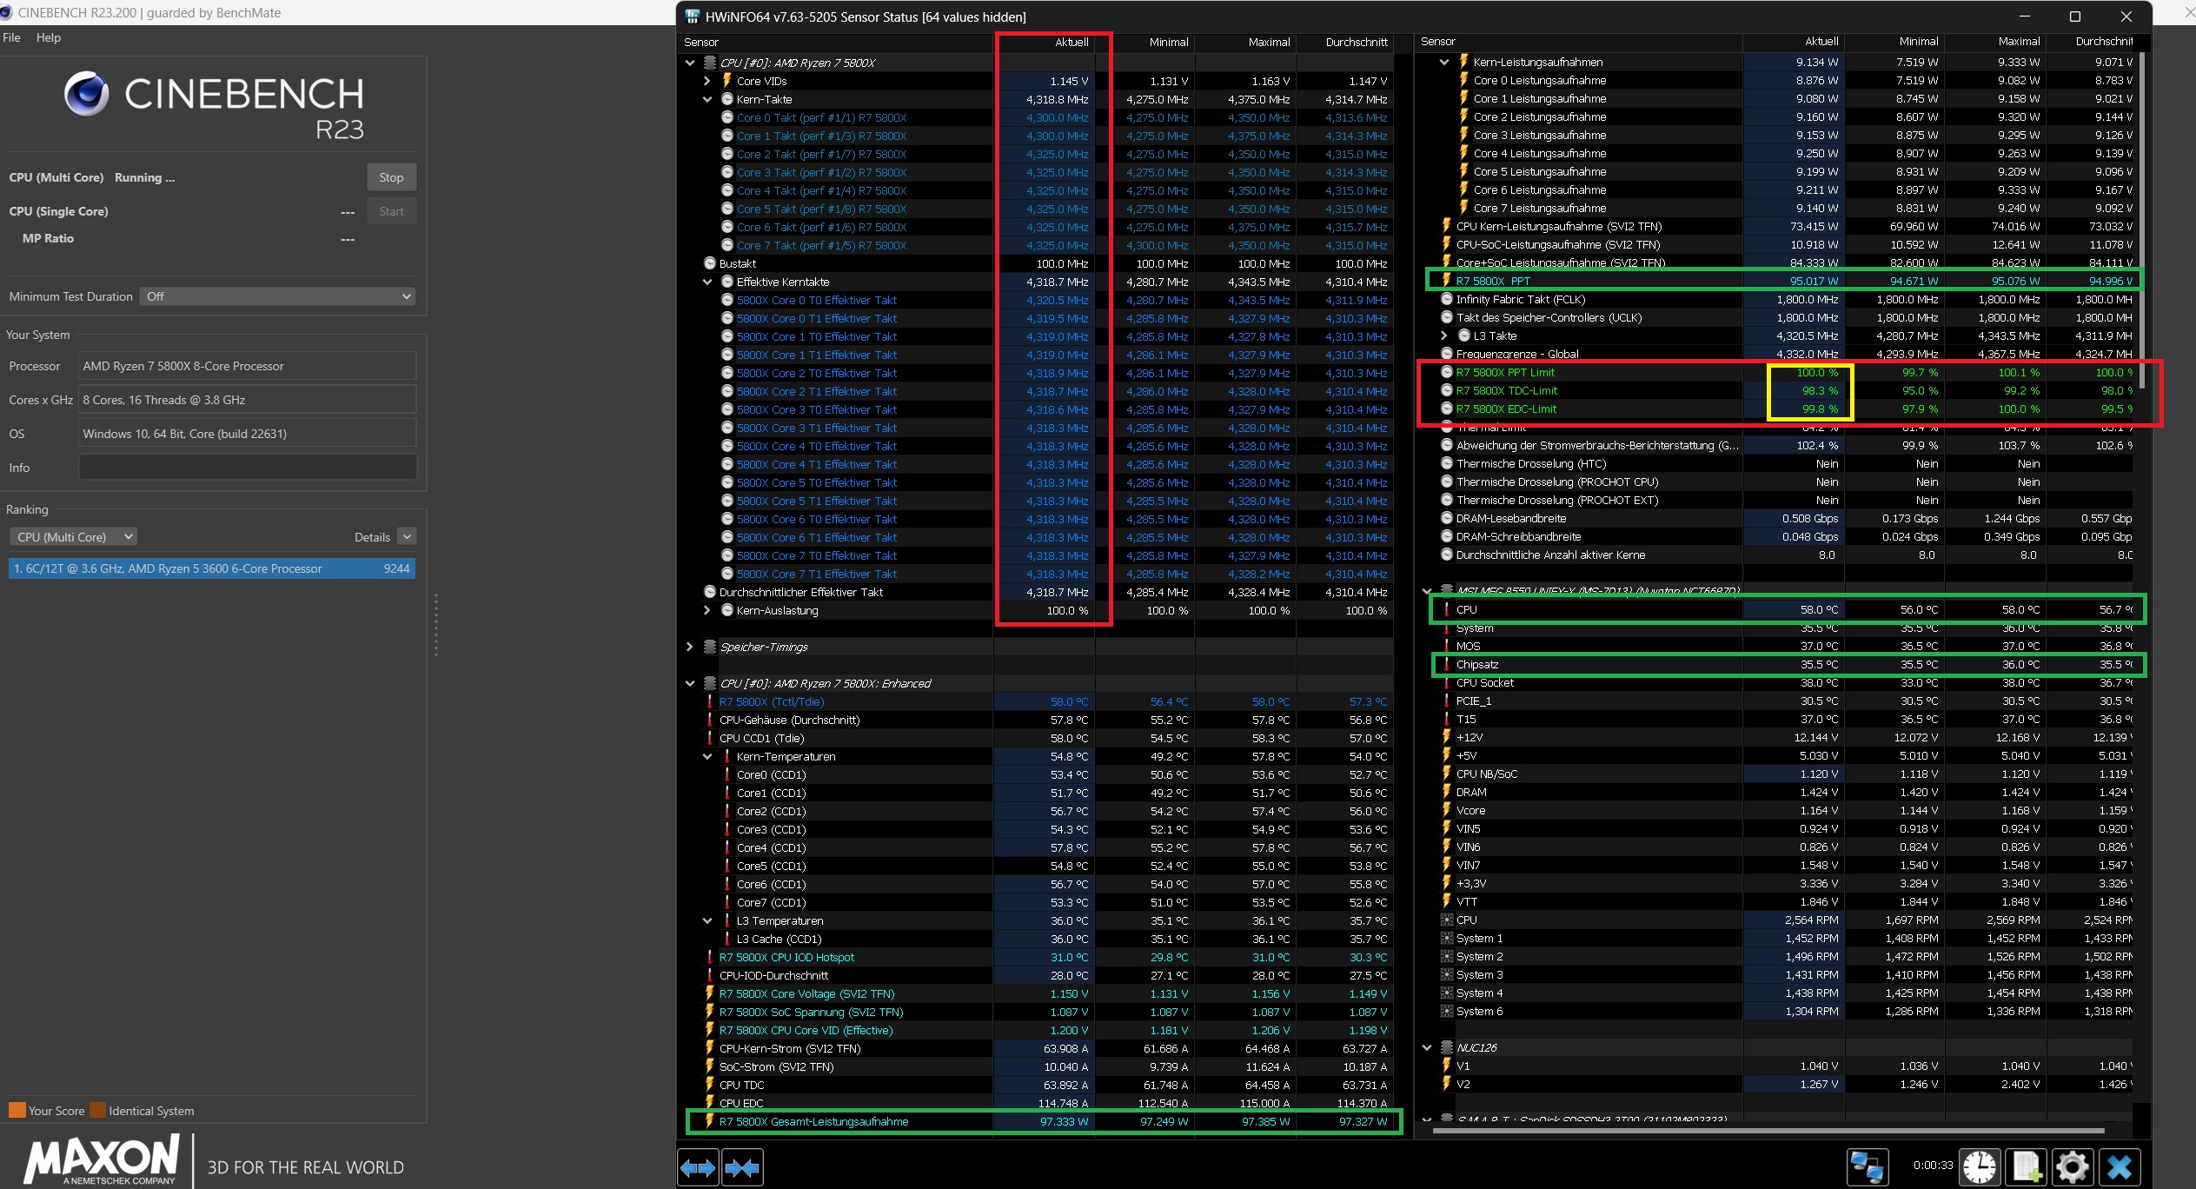This screenshot has height=1189, width=2196.
Task: Open HWiNFO sensor settings gear icon
Action: [x=2073, y=1167]
